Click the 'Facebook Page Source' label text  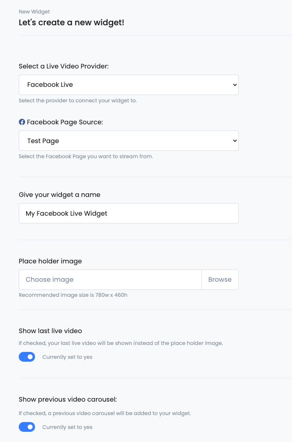(x=65, y=122)
